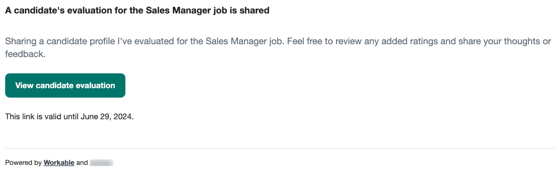Click the paragraph starting with "Sharing a candidate profile"
555x171 pixels.
tap(278, 47)
